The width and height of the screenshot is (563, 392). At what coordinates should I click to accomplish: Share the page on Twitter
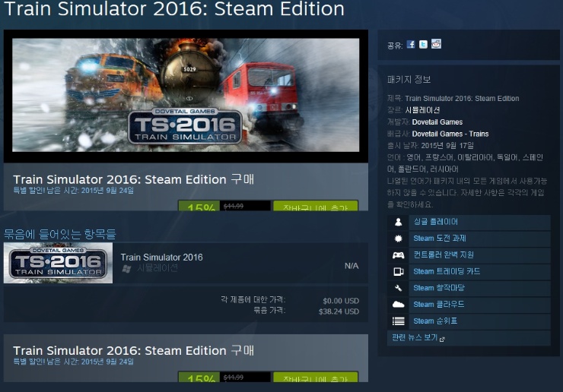click(423, 44)
